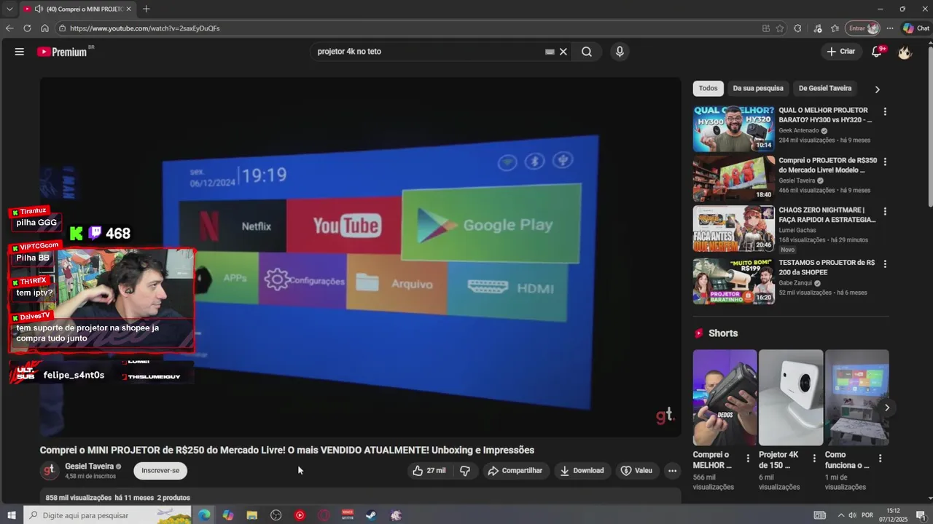The height and width of the screenshot is (524, 933).
Task: Open HY300 vs HY320 video thumbnail
Action: coord(733,129)
